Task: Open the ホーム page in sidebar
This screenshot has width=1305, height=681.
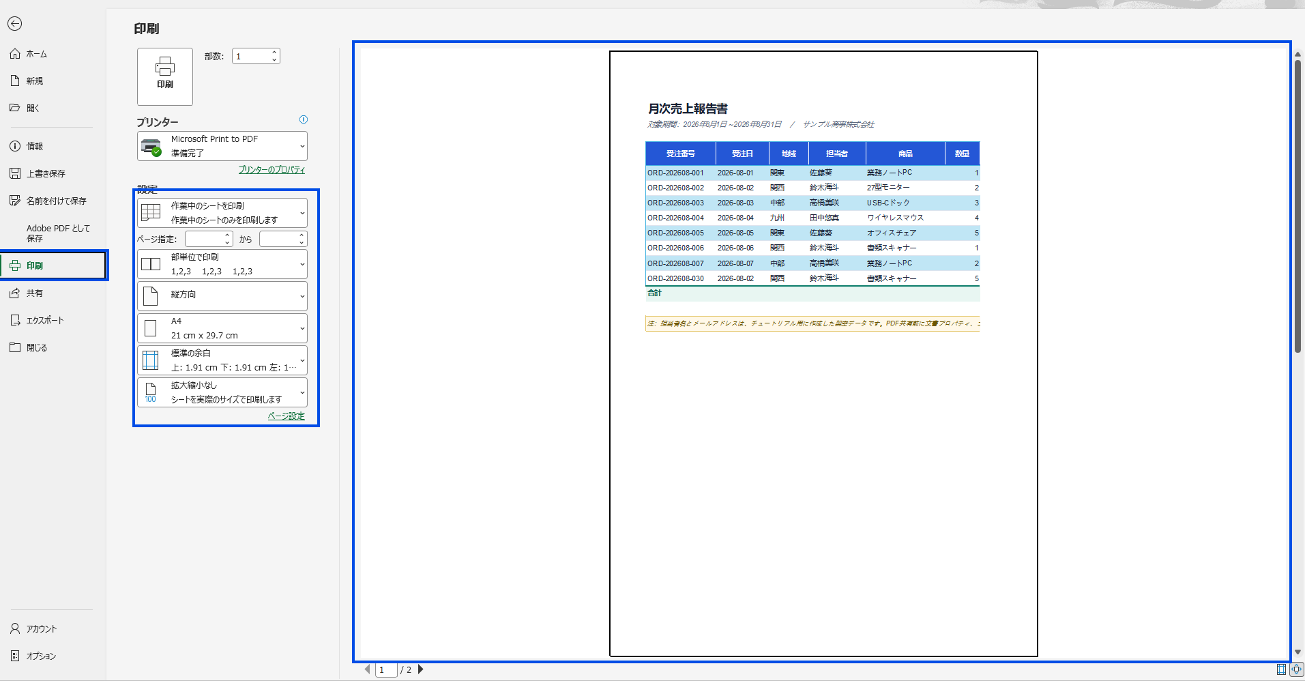Action: point(53,54)
